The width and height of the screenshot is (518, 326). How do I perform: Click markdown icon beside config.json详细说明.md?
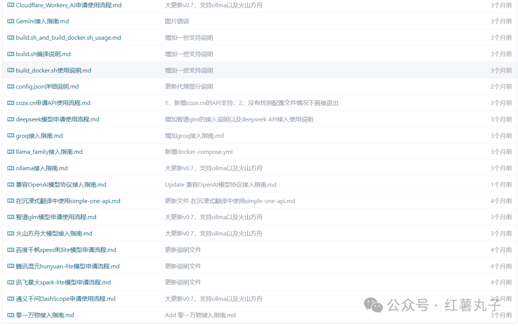point(11,87)
